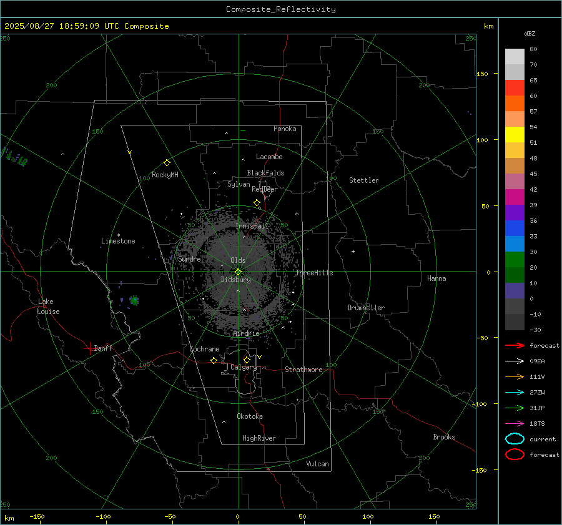
Task: Click the Drumheller city label
Action: pos(365,308)
